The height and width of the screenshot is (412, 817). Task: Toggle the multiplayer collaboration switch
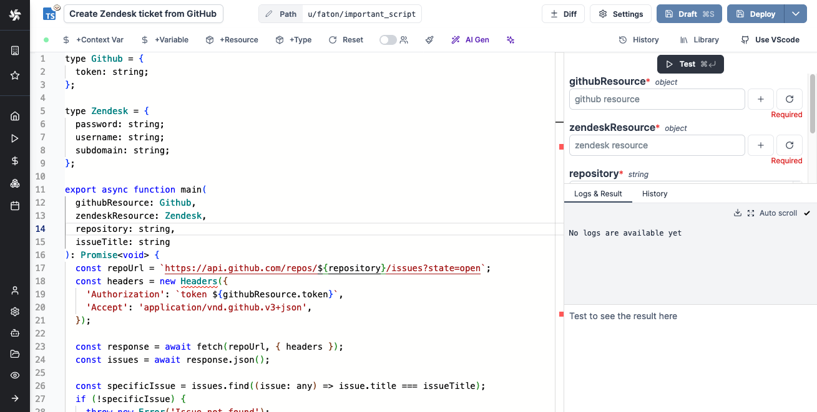(x=388, y=40)
